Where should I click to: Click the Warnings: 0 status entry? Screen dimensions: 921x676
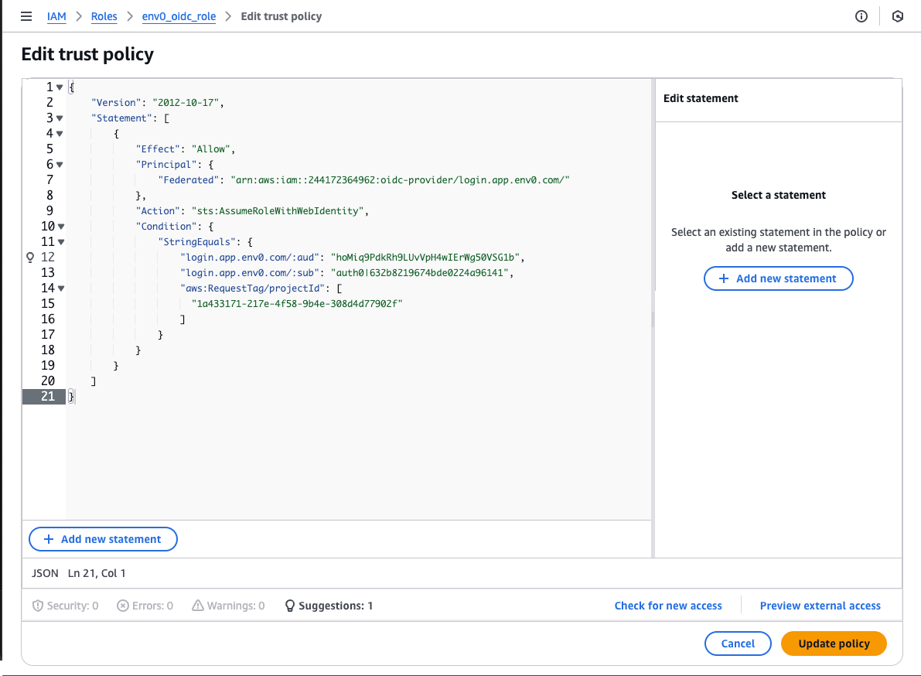[228, 606]
